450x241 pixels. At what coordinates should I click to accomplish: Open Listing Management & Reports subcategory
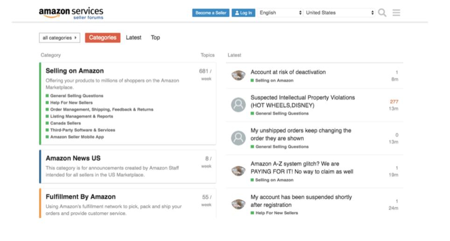coord(82,116)
